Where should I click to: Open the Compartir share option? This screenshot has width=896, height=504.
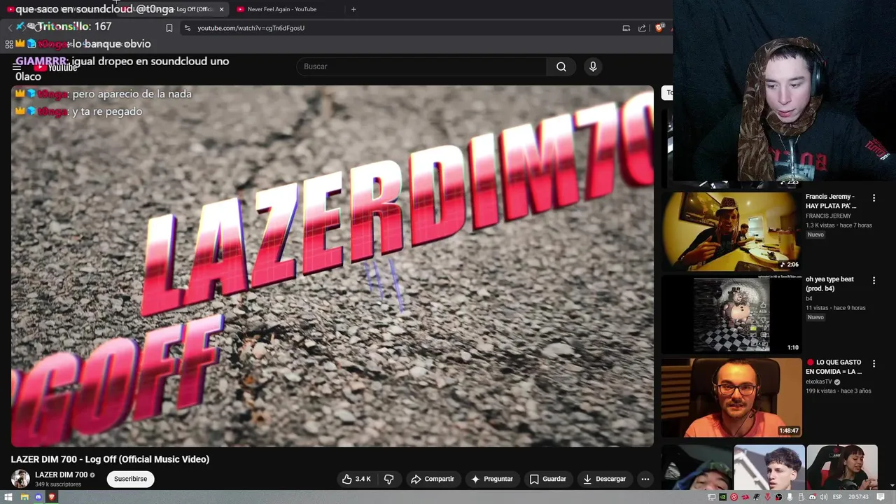tap(433, 479)
